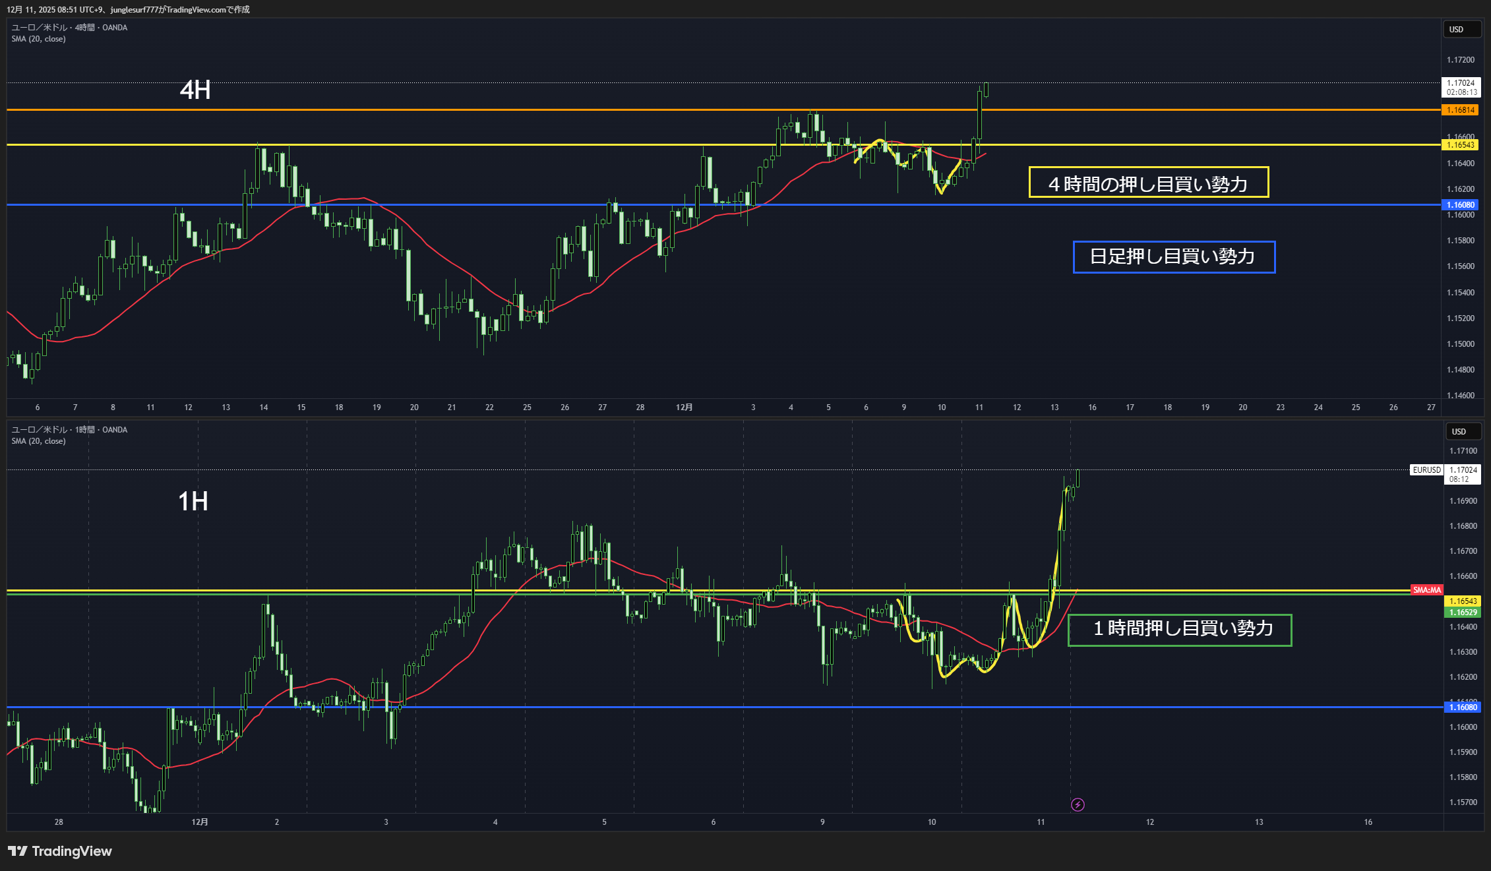The height and width of the screenshot is (871, 1491).
Task: Click the current price 1.17024 label on 4H chart
Action: (1460, 87)
